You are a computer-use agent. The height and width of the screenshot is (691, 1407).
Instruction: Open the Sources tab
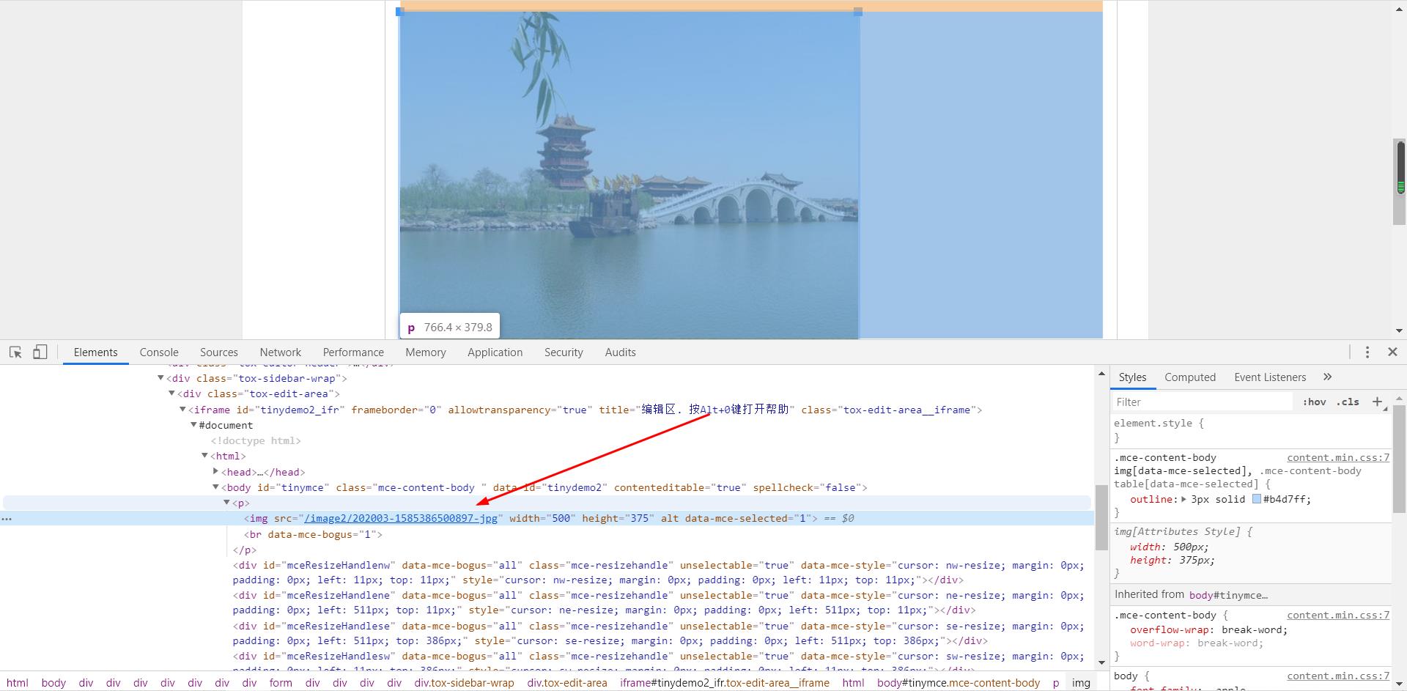click(x=218, y=352)
